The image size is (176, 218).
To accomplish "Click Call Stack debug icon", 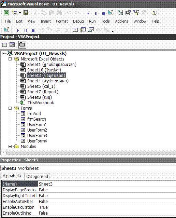I will pyautogui.click(x=107, y=30).
